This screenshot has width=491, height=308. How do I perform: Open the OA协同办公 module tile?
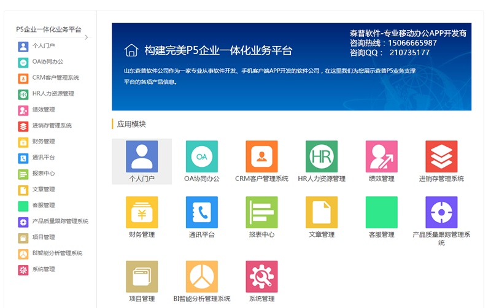(202, 156)
